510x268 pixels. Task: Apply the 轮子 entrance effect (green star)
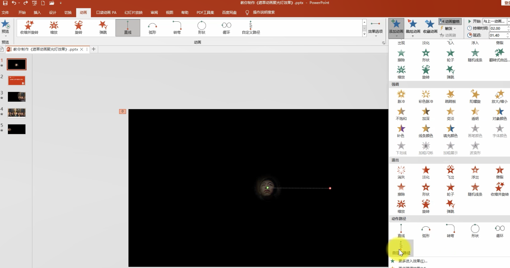(450, 55)
